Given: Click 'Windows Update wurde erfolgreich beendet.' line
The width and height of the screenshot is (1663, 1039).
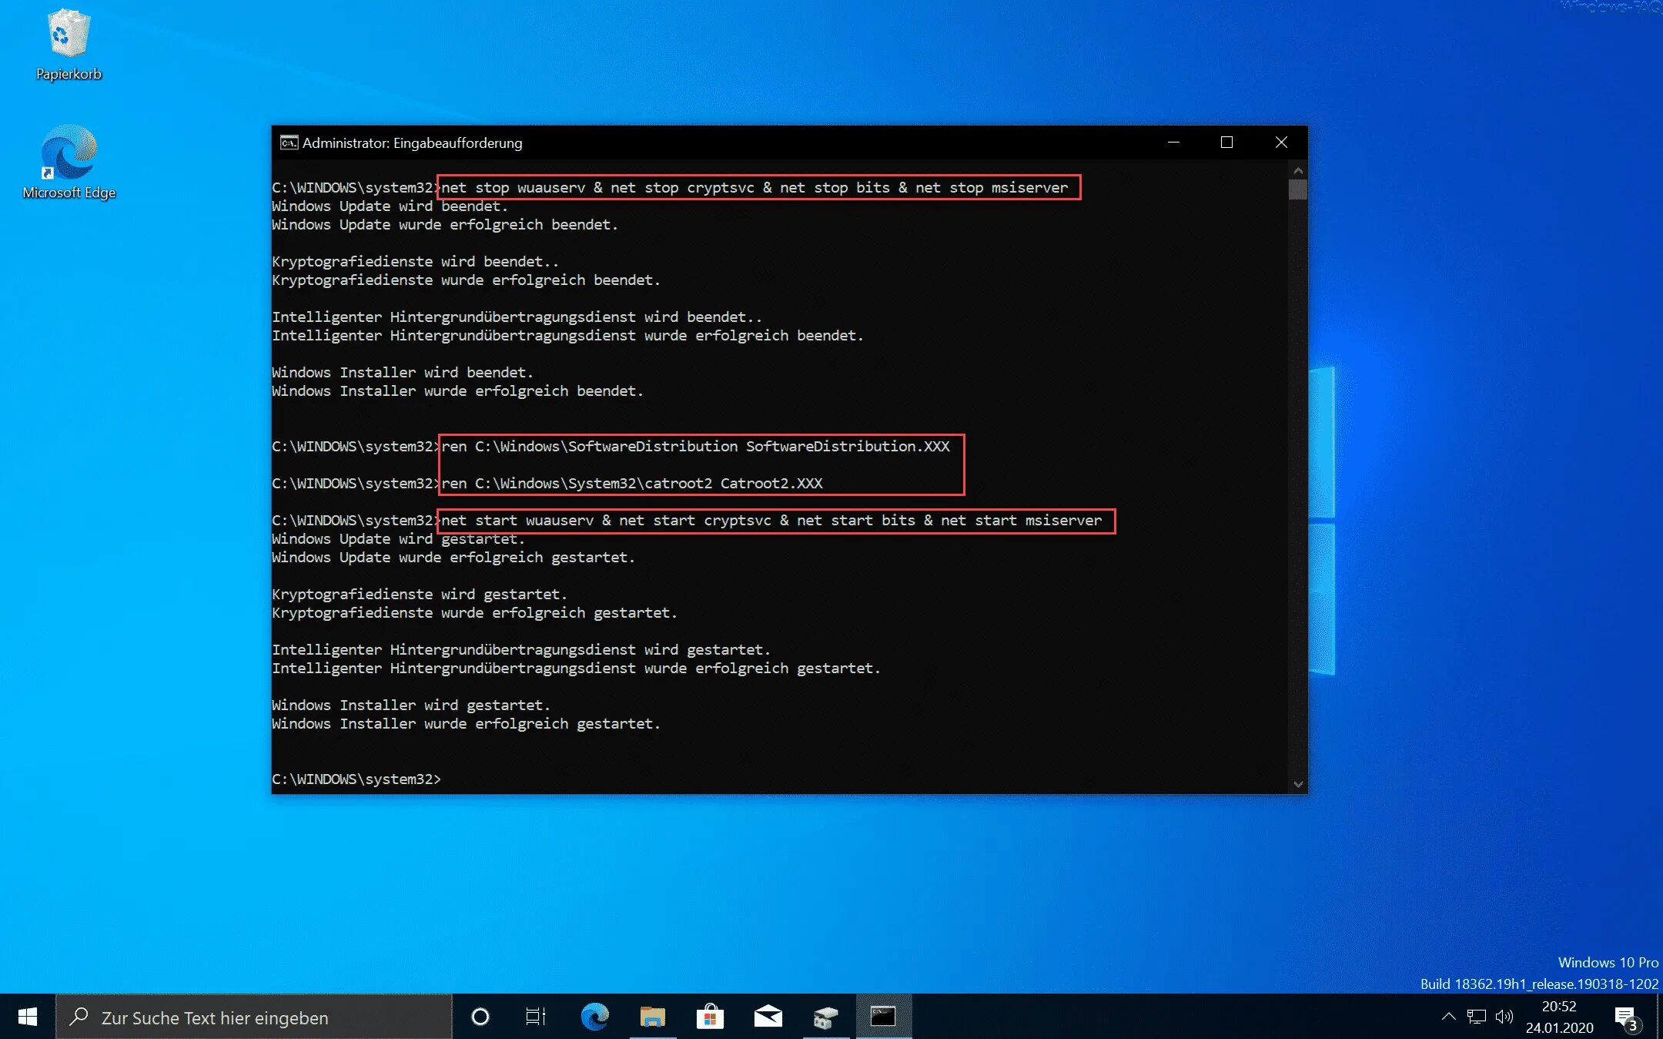Looking at the screenshot, I should coord(444,224).
